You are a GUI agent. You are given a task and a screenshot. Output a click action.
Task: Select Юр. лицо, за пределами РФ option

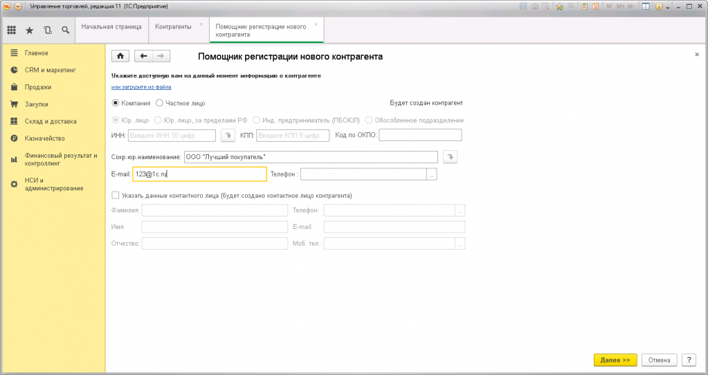click(x=158, y=120)
